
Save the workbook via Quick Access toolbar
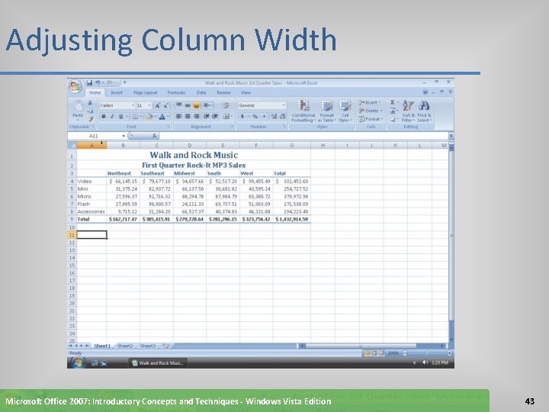89,82
